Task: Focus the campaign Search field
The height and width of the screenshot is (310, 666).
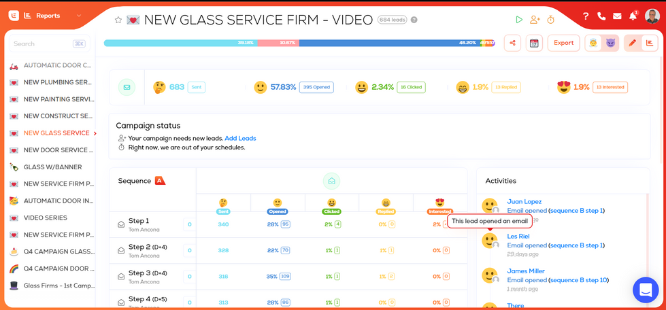Action: point(49,44)
